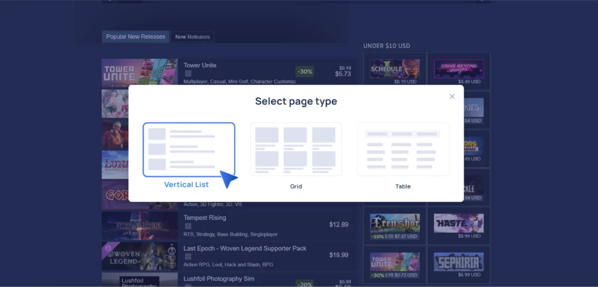Close the Select page type dialog
Screen dimensions: 598x287
[452, 97]
